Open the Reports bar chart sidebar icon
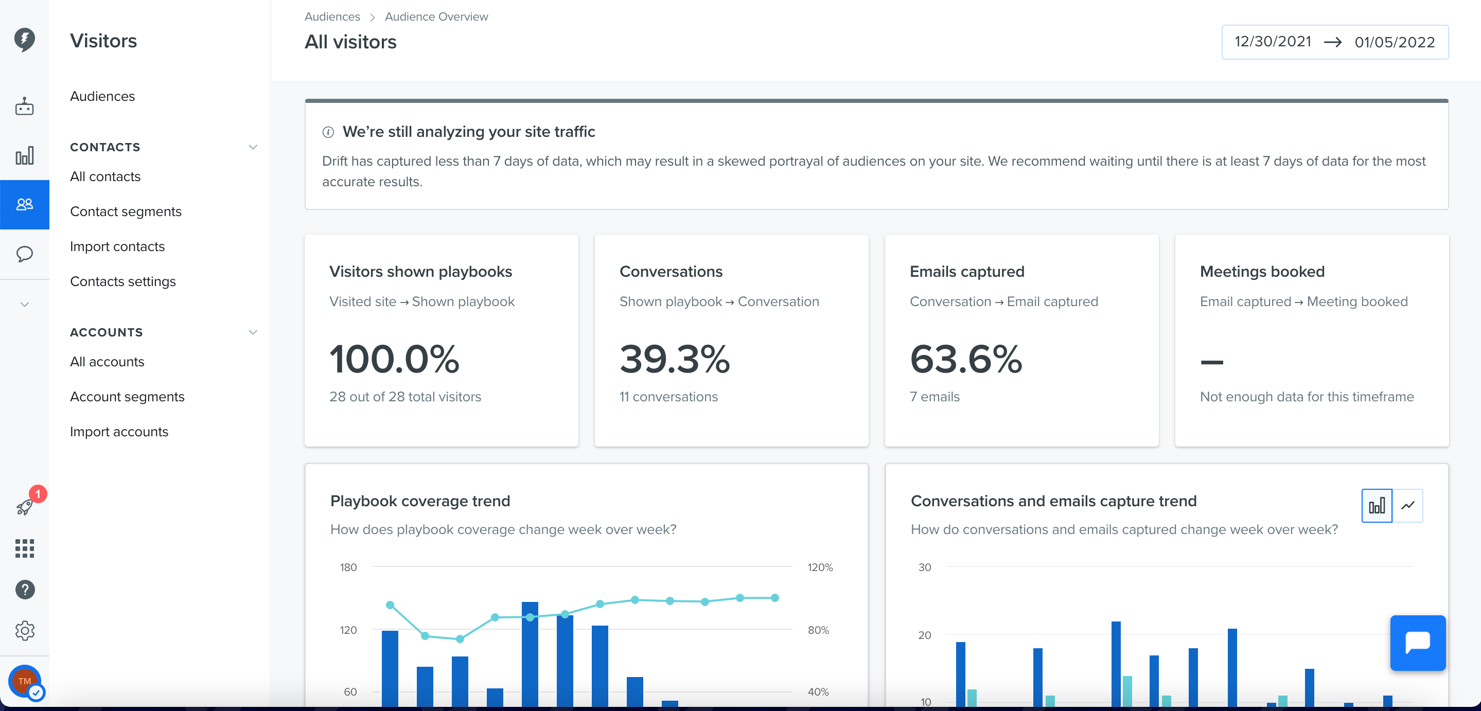Image resolution: width=1481 pixels, height=711 pixels. (x=24, y=155)
